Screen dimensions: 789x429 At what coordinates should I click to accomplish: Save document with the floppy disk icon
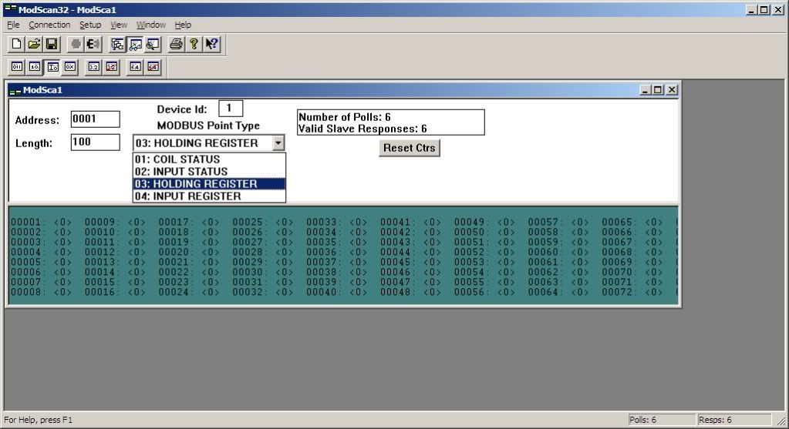(x=52, y=44)
